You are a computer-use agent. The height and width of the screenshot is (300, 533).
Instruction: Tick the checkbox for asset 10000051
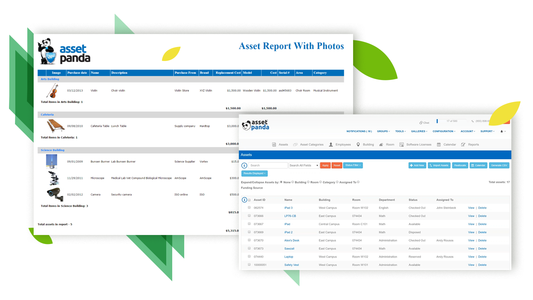point(249,265)
